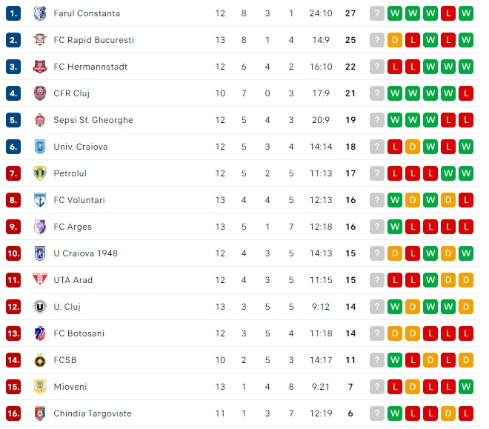The width and height of the screenshot is (489, 429).
Task: Click the FC Botosani team logo
Action: pyautogui.click(x=39, y=333)
